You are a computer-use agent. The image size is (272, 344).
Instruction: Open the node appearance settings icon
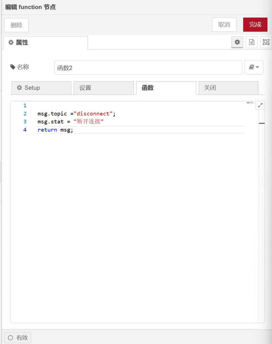[x=266, y=42]
